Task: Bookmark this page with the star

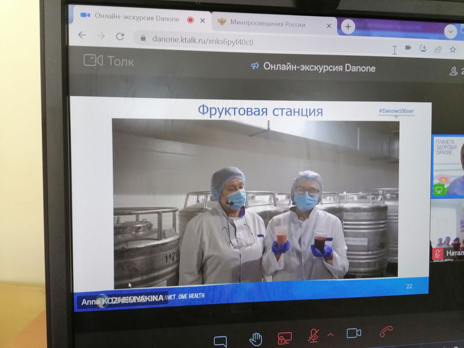Action: [453, 50]
